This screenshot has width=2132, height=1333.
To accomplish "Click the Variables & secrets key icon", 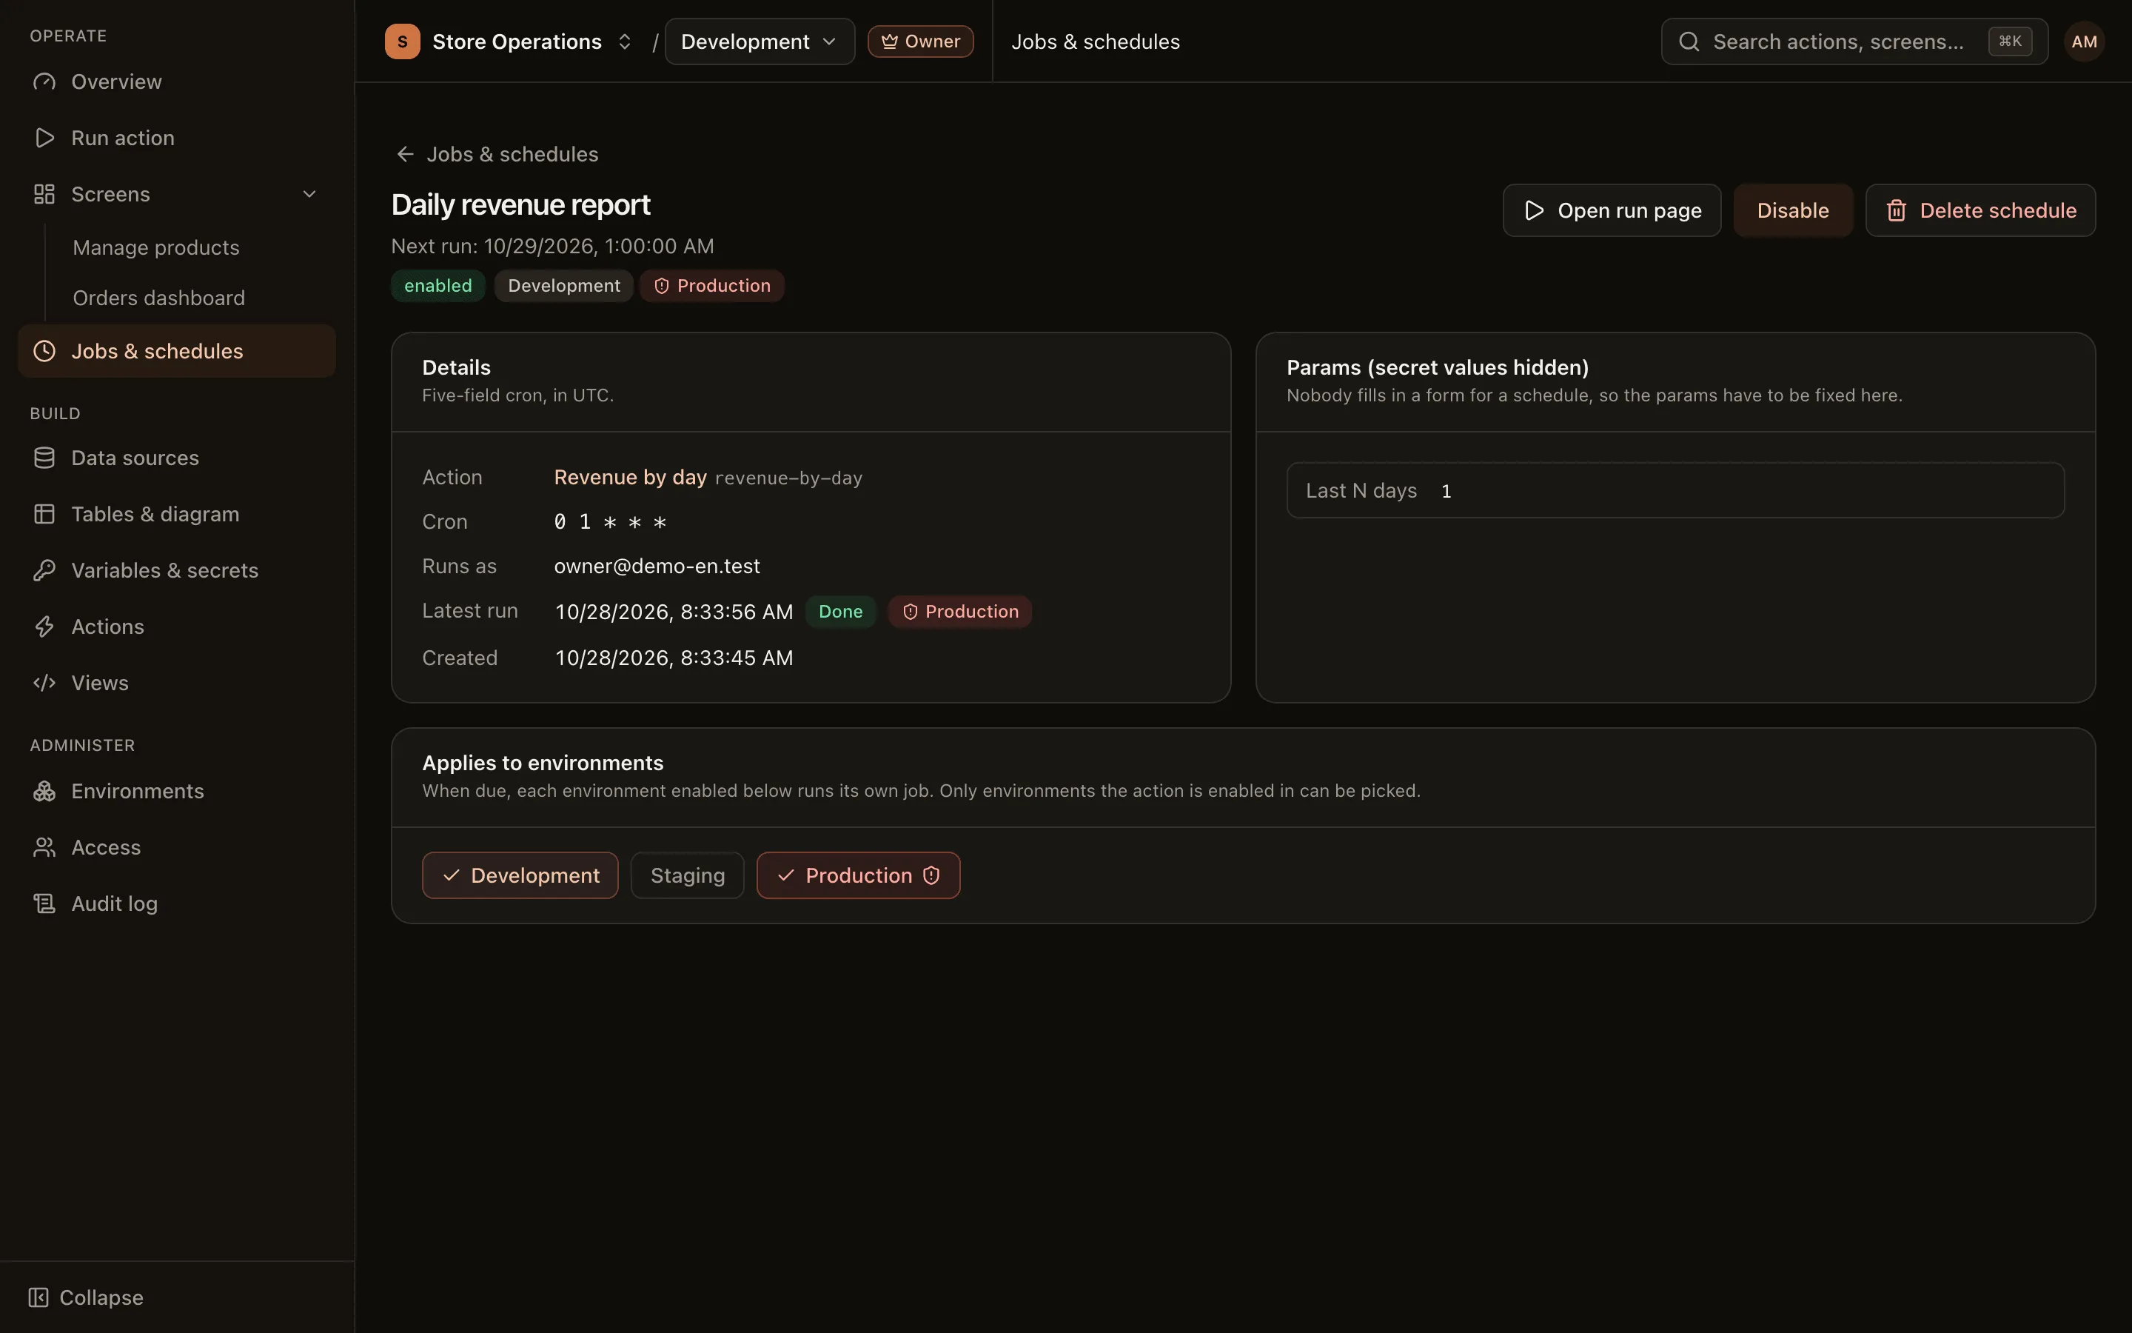I will 44,570.
